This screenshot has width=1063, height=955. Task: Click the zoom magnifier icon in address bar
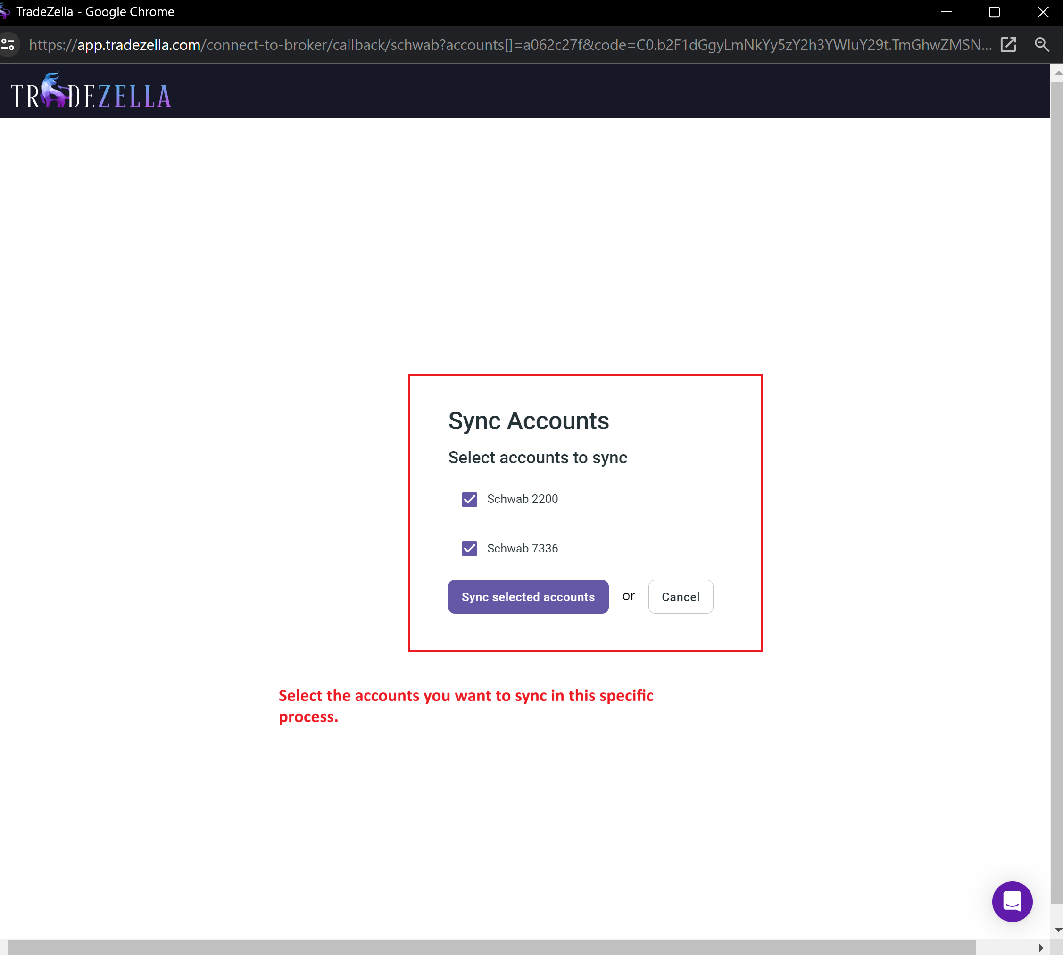click(x=1041, y=45)
